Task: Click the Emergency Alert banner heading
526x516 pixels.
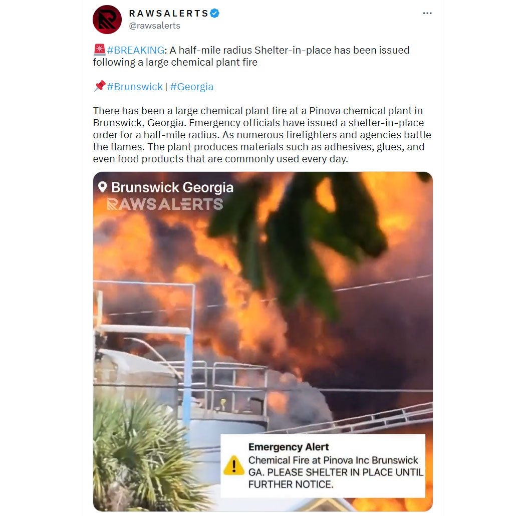Action: (x=289, y=447)
